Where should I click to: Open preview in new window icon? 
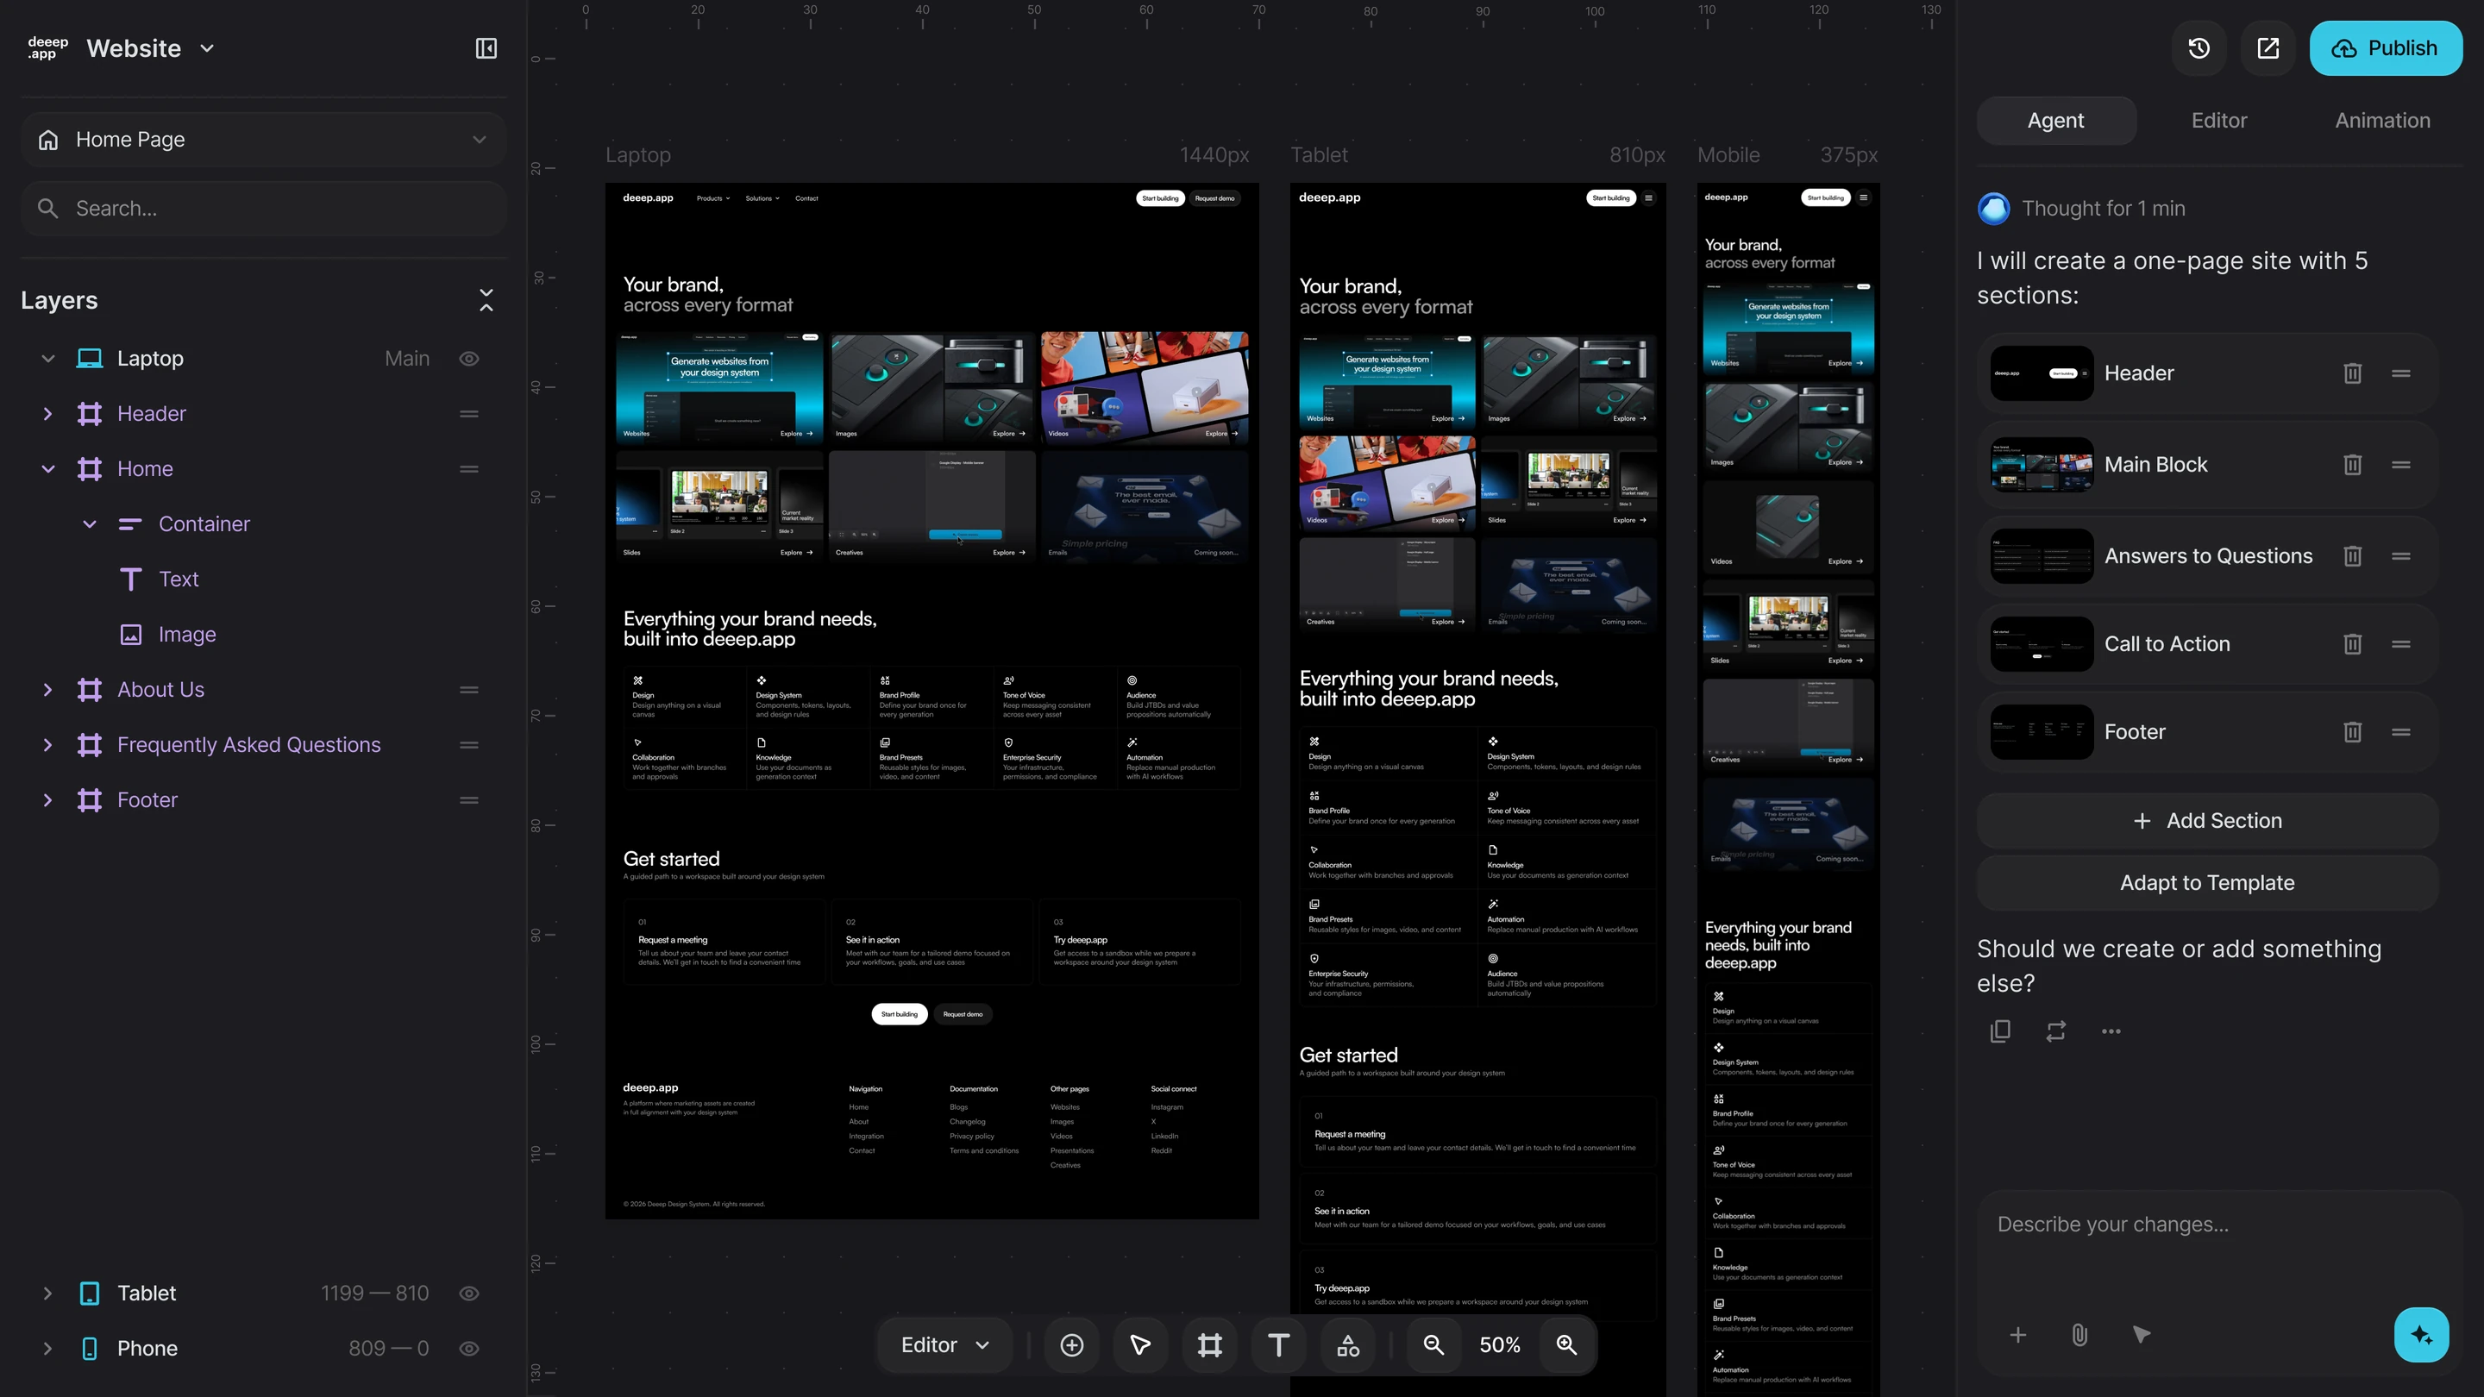(2268, 48)
